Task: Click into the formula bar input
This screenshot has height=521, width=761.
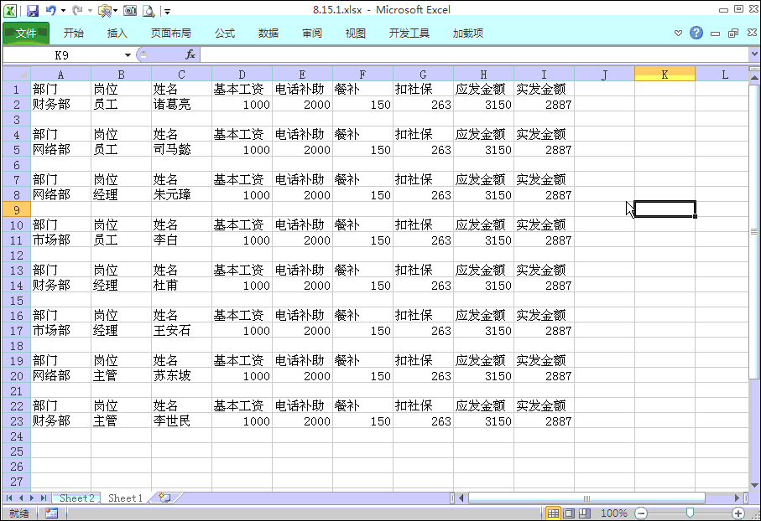Action: click(x=473, y=54)
